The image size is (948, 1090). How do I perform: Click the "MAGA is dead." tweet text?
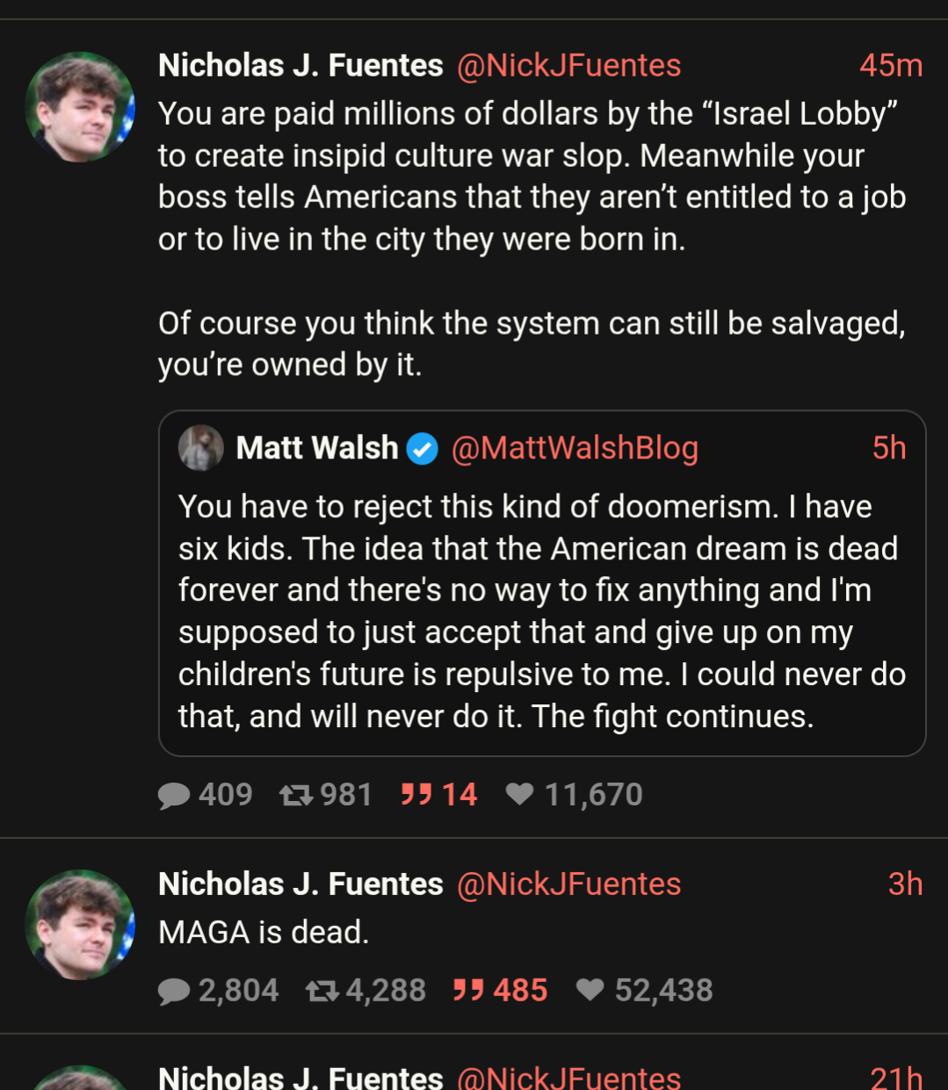(x=264, y=932)
